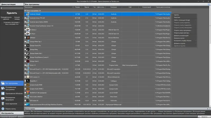211x118 pixels.
Task: Check the Audiority Space Station UM282 checkbox
Action: (x=25, y=22)
